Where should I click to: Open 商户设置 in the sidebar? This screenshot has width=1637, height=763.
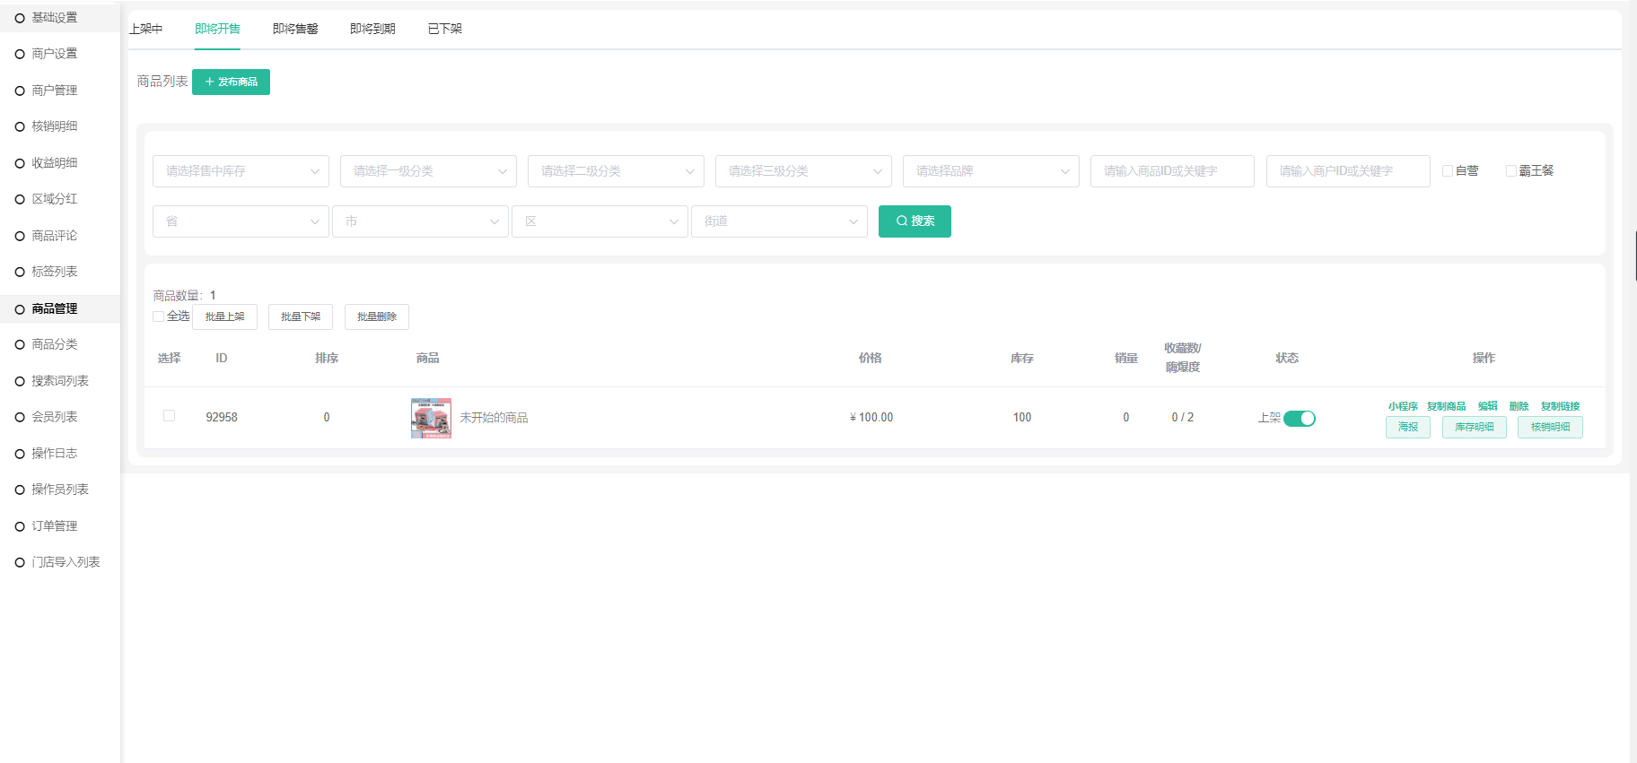coord(54,54)
